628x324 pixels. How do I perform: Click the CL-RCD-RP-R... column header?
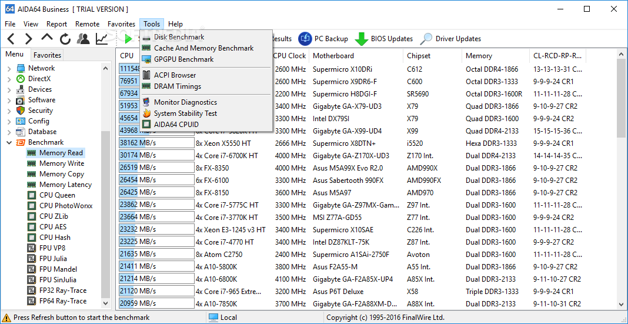[x=557, y=56]
